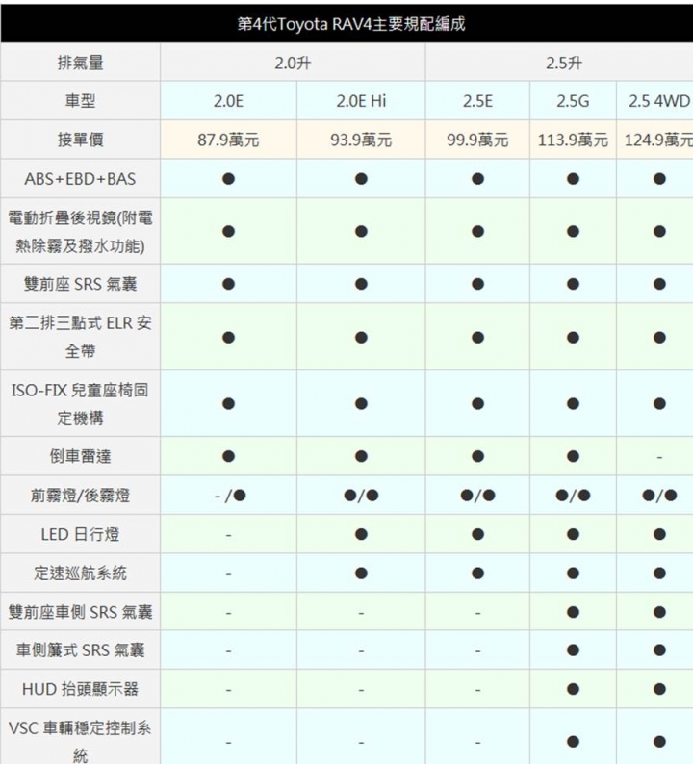This screenshot has width=693, height=764.
Task: Select the 車側簾式 SRS 氣囊 label
Action: click(x=81, y=650)
